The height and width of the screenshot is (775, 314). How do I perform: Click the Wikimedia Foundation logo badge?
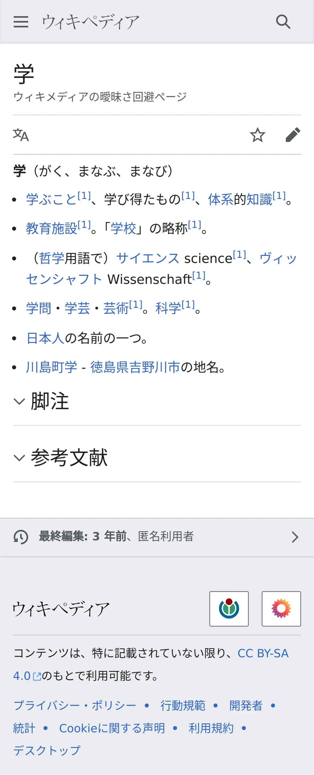229,609
